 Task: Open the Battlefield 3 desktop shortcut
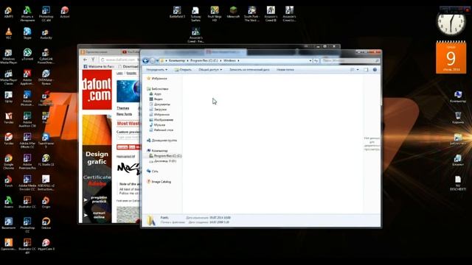point(177,13)
